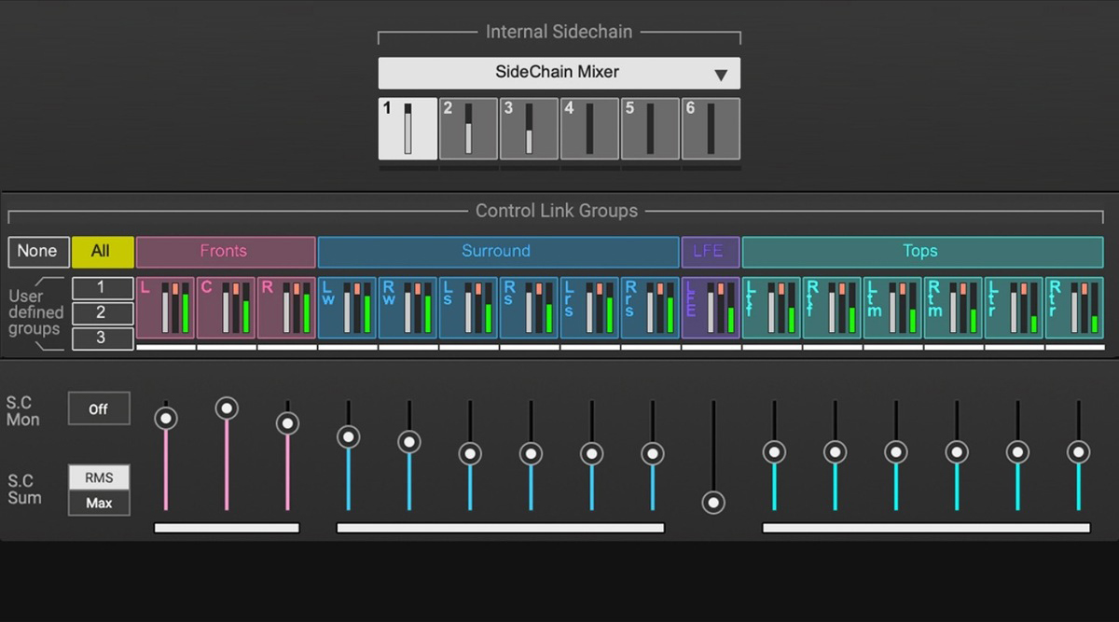Click the C channel fader handle

[227, 407]
